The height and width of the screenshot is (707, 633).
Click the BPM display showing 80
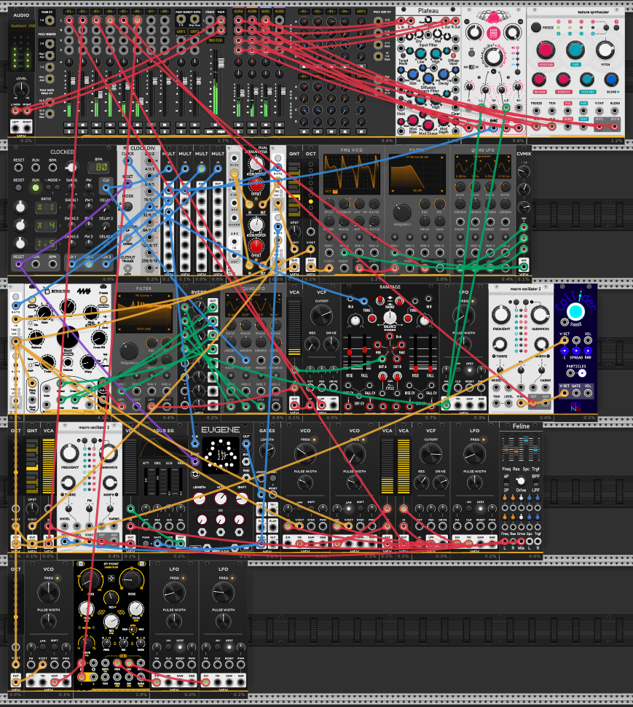[x=98, y=168]
